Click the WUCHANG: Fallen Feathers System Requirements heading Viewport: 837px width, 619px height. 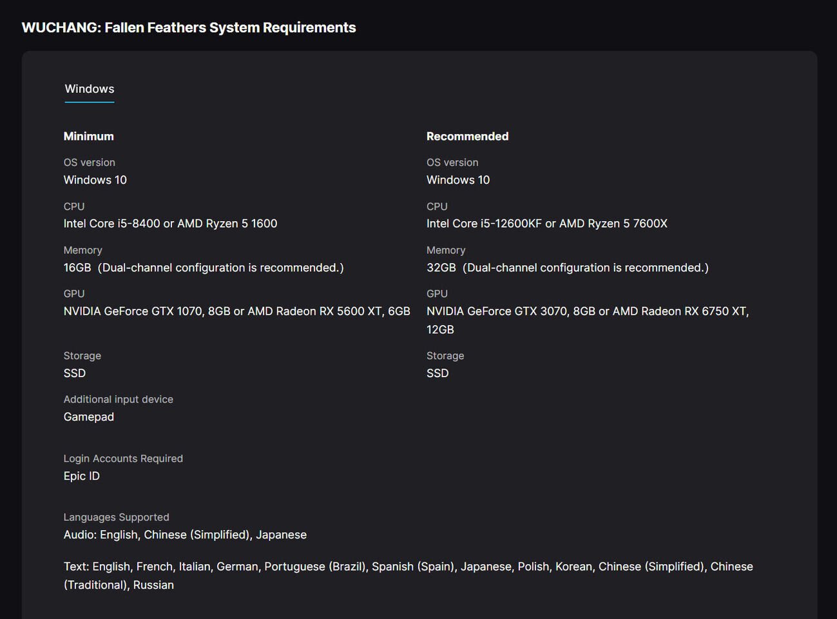pos(189,28)
